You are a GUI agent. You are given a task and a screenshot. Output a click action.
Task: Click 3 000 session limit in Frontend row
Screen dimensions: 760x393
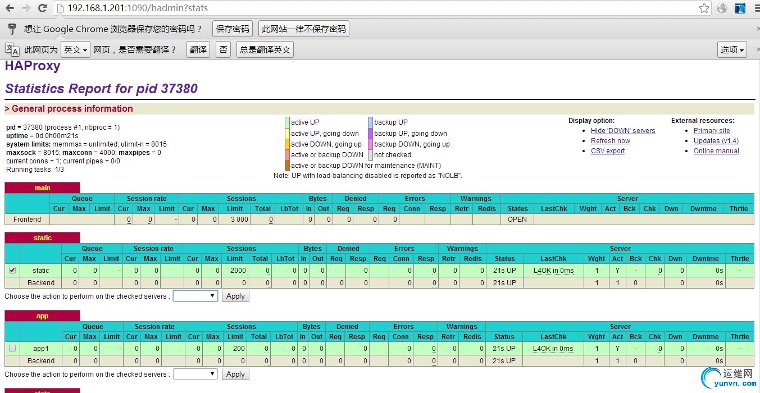(239, 220)
